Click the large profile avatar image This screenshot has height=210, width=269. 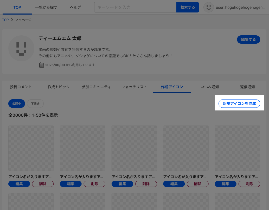click(x=21, y=48)
